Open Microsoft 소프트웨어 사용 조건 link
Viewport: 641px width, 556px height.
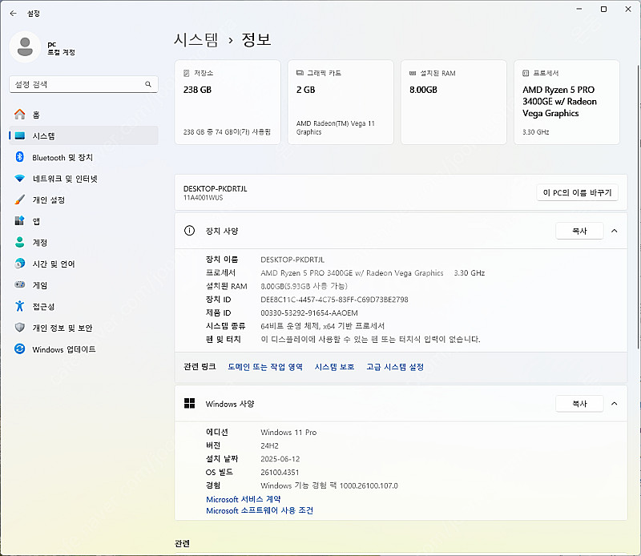[x=260, y=510]
